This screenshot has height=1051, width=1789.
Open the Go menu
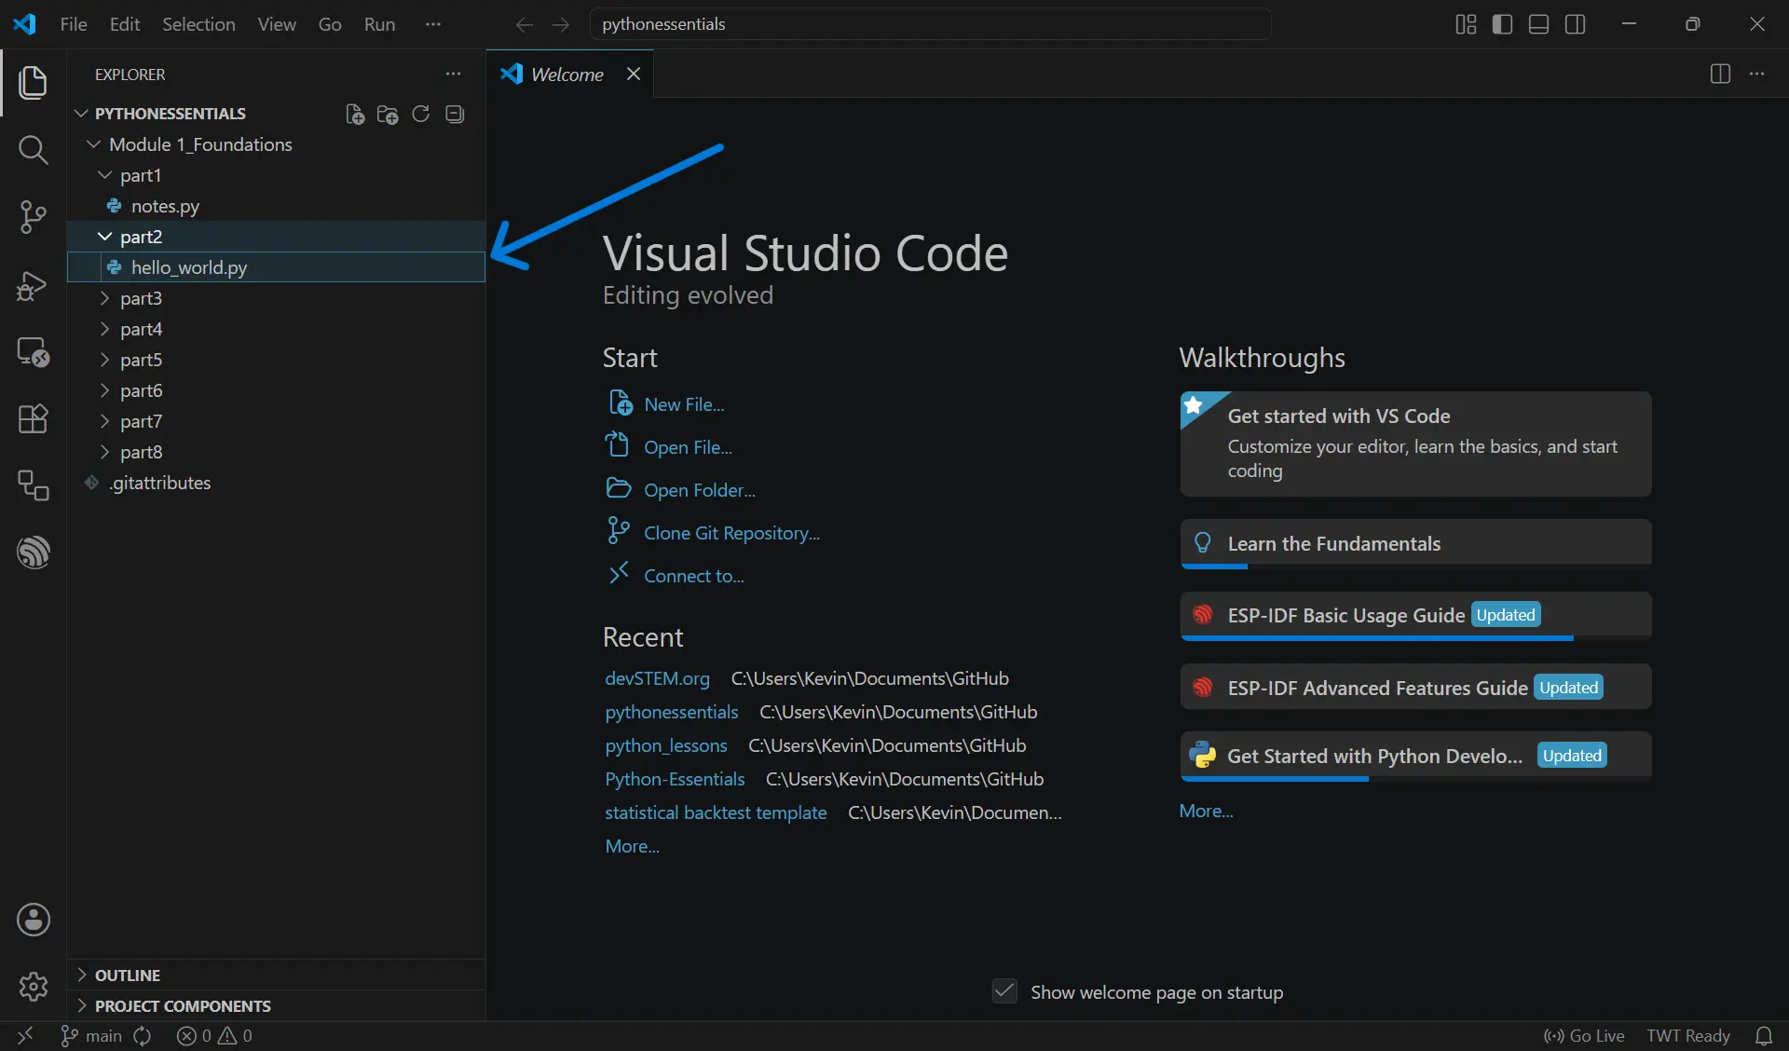(x=330, y=24)
